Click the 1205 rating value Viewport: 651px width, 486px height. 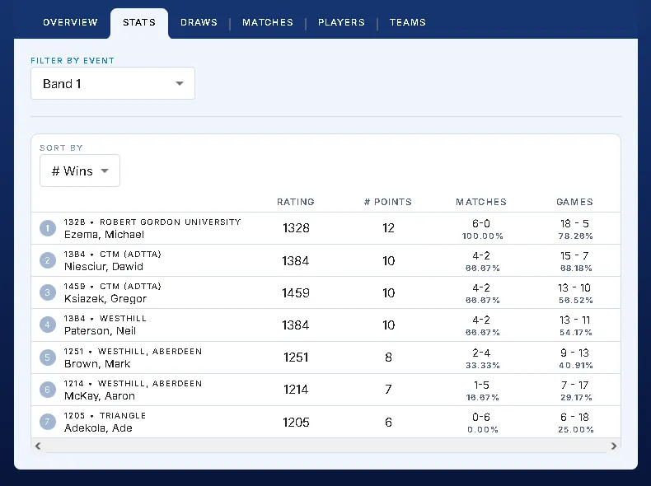coord(296,422)
